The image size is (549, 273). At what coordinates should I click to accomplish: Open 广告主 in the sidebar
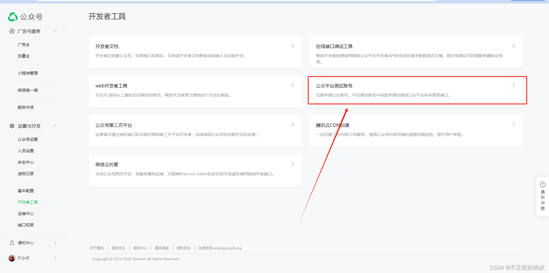(x=24, y=45)
